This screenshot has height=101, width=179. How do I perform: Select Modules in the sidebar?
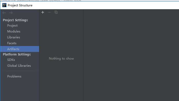(x=14, y=31)
